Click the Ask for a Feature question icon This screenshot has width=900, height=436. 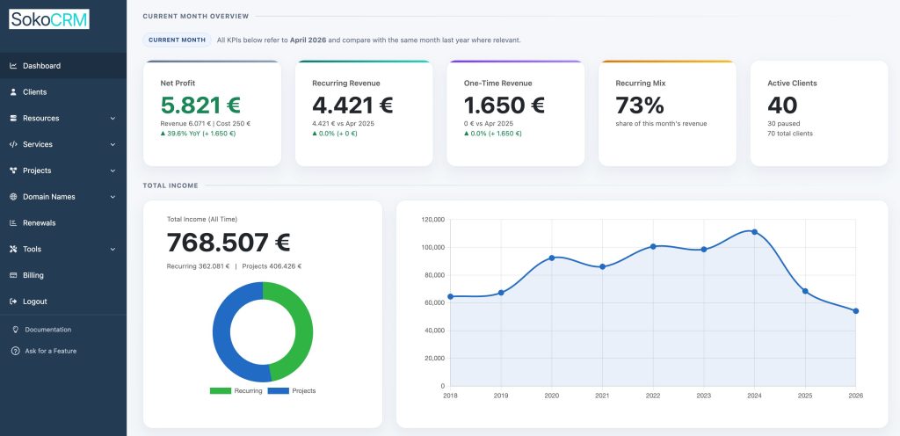[x=16, y=351]
